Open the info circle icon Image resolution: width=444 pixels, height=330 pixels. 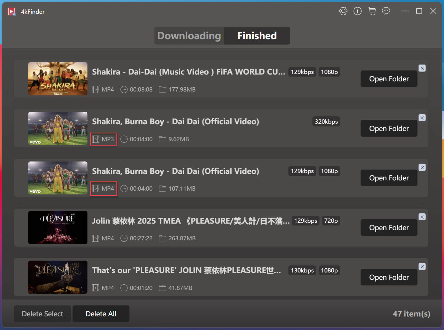357,11
